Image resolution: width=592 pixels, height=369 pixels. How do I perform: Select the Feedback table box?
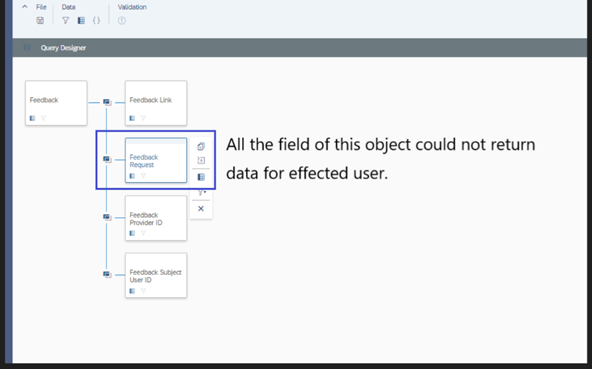56,103
